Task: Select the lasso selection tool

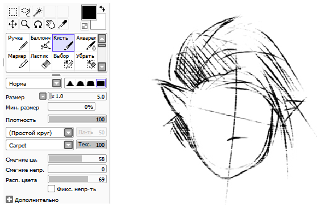Action: 26,12
